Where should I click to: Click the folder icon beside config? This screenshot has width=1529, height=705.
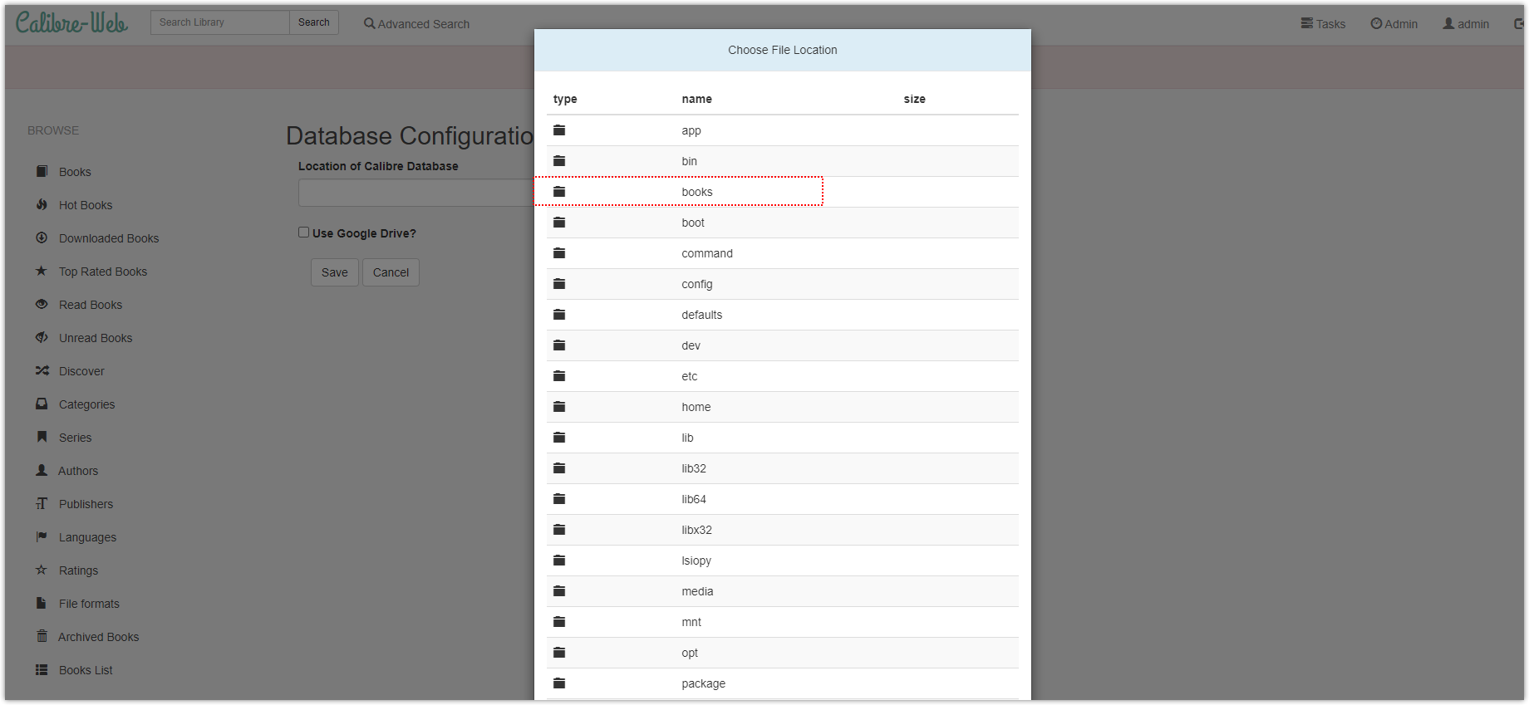pyautogui.click(x=559, y=284)
